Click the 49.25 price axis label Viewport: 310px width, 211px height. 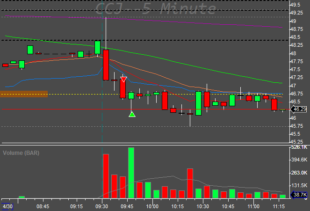[297, 13]
